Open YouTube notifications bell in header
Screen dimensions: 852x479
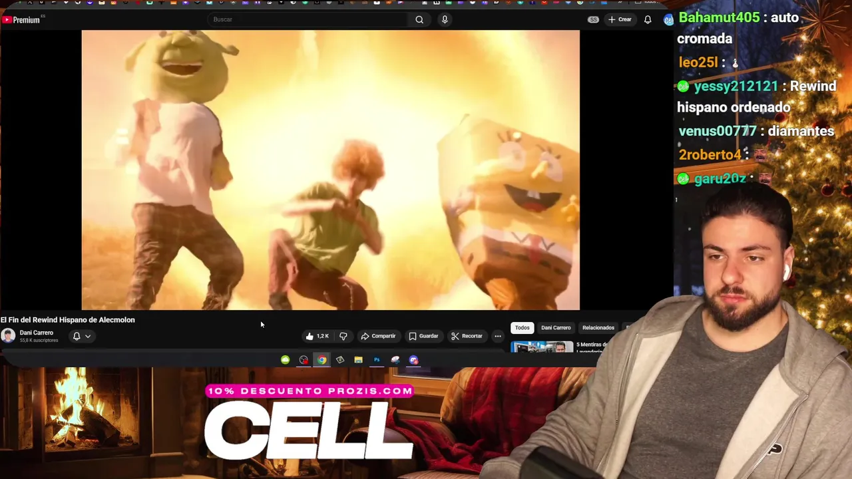click(648, 19)
